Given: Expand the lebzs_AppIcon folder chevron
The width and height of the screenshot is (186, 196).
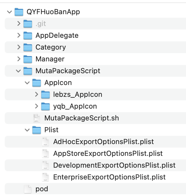Looking at the screenshot, I should [x=37, y=94].
